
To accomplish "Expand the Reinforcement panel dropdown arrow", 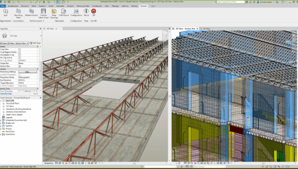I will click(x=43, y=21).
